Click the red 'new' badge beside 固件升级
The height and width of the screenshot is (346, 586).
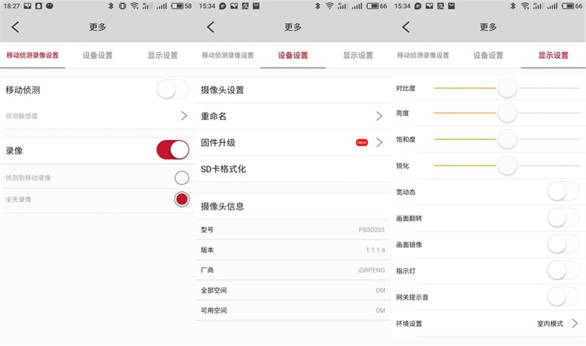coord(361,142)
